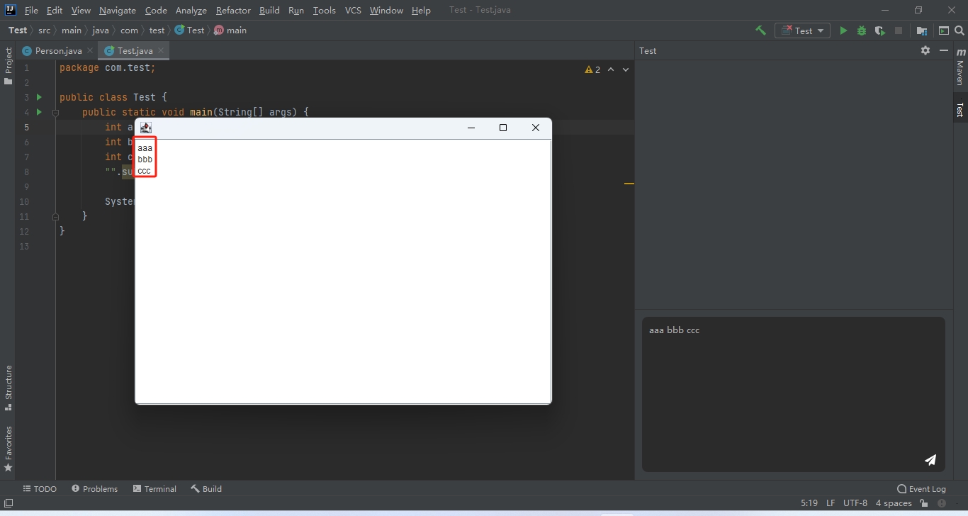Toggle the Project tool window sidebar button
The height and width of the screenshot is (516, 968).
click(x=9, y=66)
